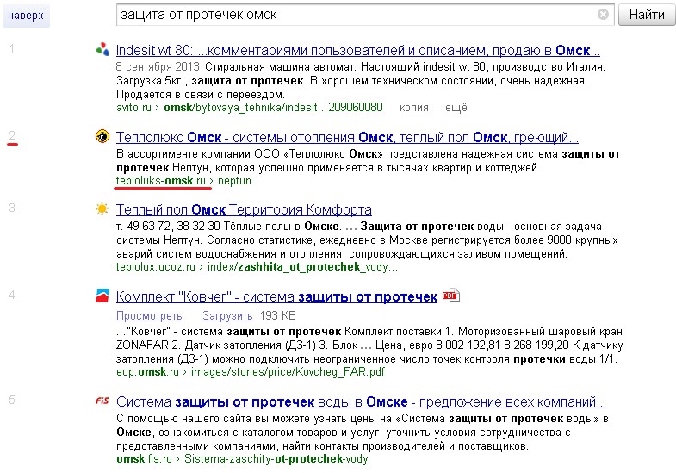Click the teploluks-omsk.ru green URL
Image resolution: width=676 pixels, height=473 pixels.
[161, 181]
